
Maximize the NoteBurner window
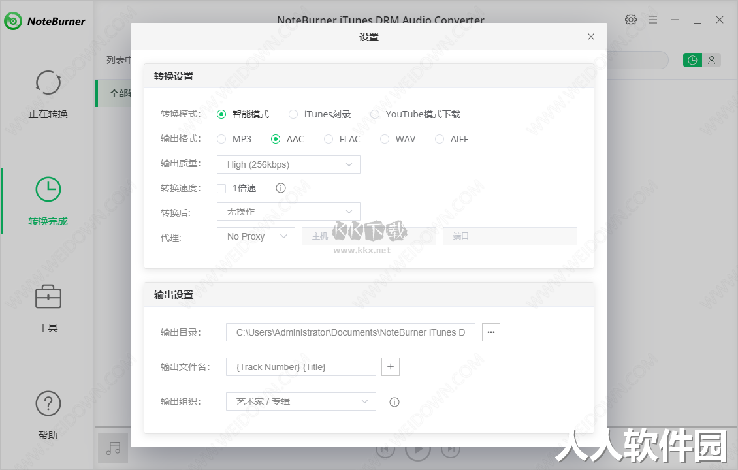[x=698, y=20]
